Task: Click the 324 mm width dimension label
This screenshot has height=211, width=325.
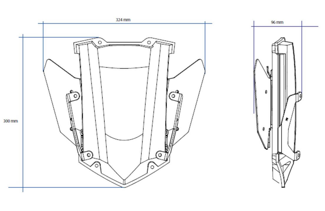Action: coord(123,20)
